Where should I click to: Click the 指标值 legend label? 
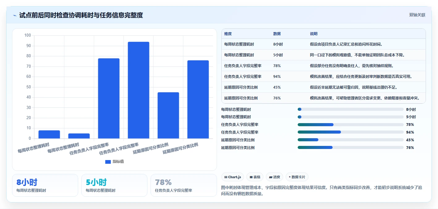(x=118, y=162)
